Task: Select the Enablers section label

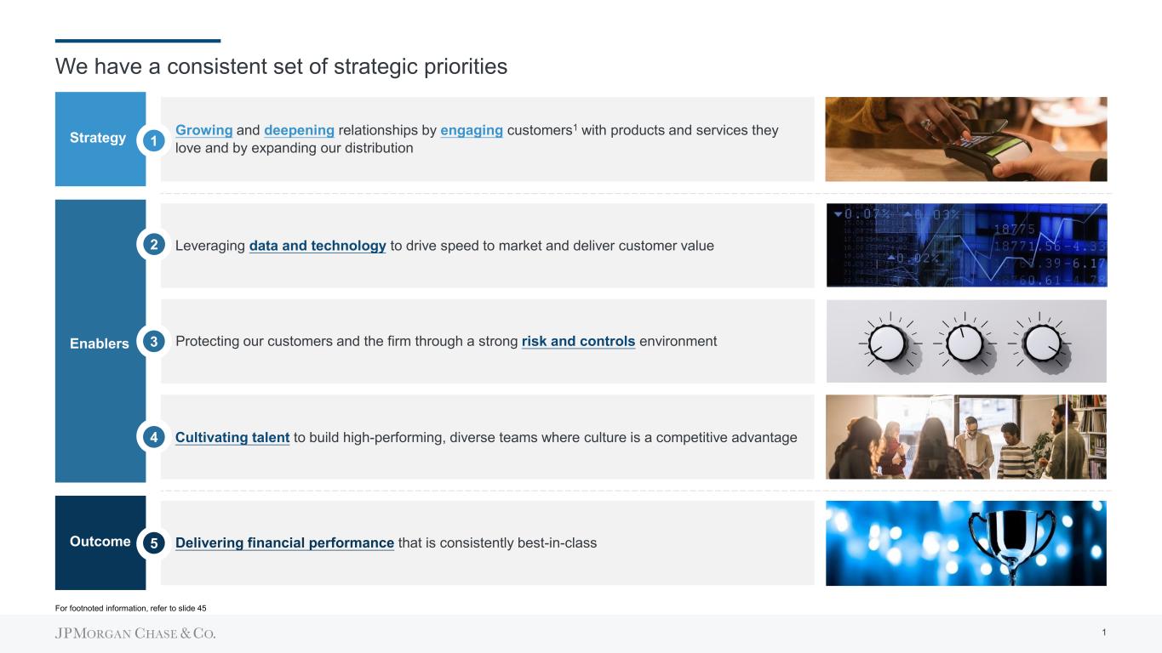Action: pyautogui.click(x=100, y=344)
